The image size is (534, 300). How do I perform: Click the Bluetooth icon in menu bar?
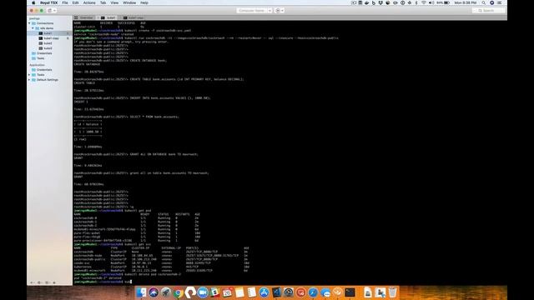(416, 2)
